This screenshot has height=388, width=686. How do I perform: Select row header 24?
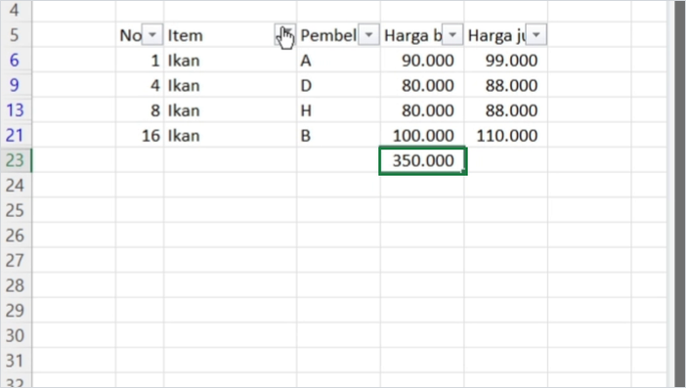pyautogui.click(x=16, y=186)
